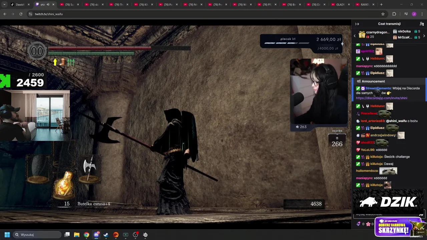Open the Xbox Game Bar taskbar icon
This screenshot has width=427, height=240.
pos(126,235)
